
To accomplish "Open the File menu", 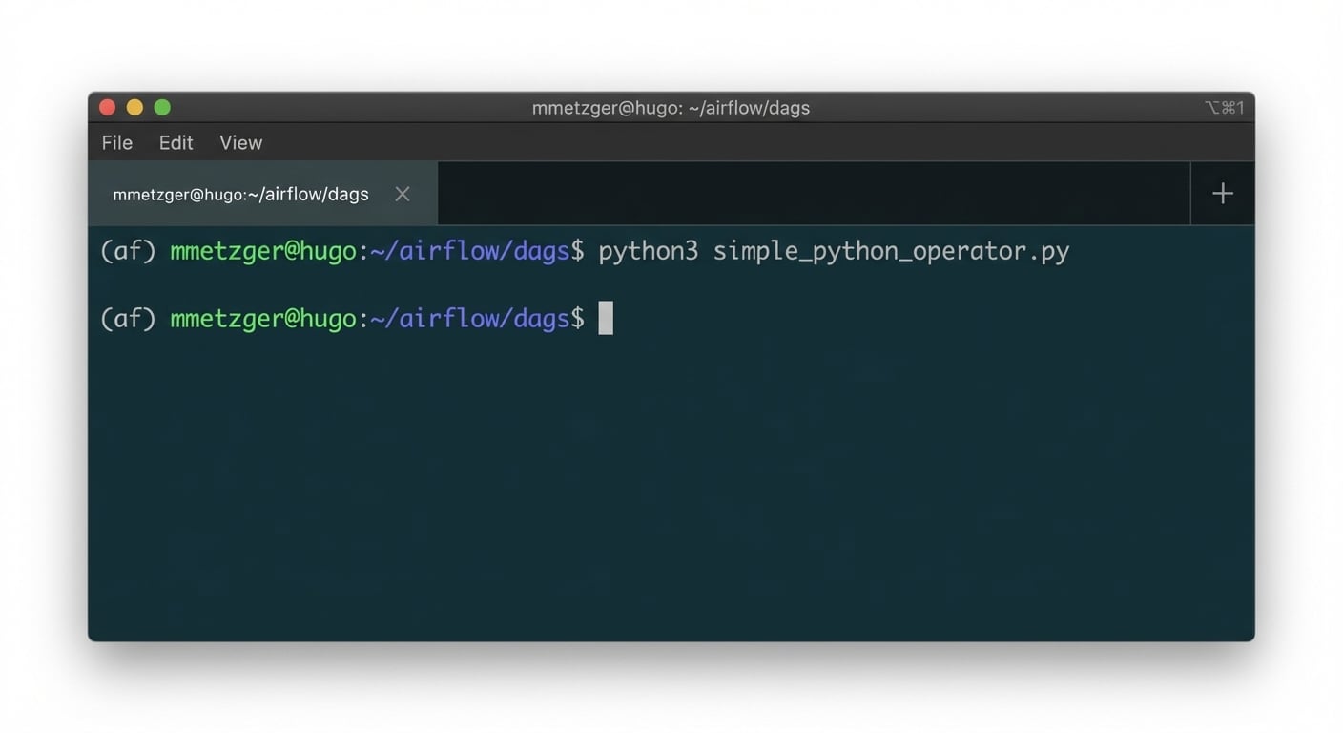I will [x=116, y=142].
